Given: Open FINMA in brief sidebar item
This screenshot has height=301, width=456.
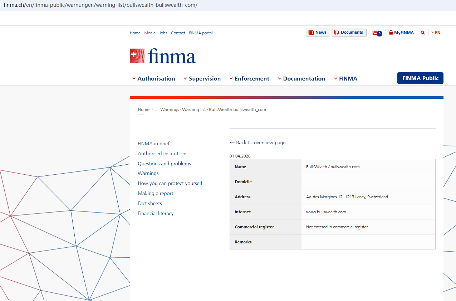Looking at the screenshot, I should pos(154,144).
